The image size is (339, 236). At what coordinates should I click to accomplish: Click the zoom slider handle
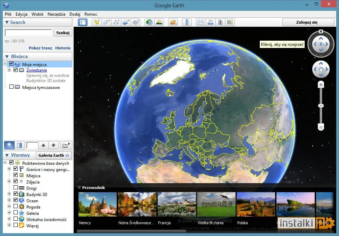pos(321,106)
